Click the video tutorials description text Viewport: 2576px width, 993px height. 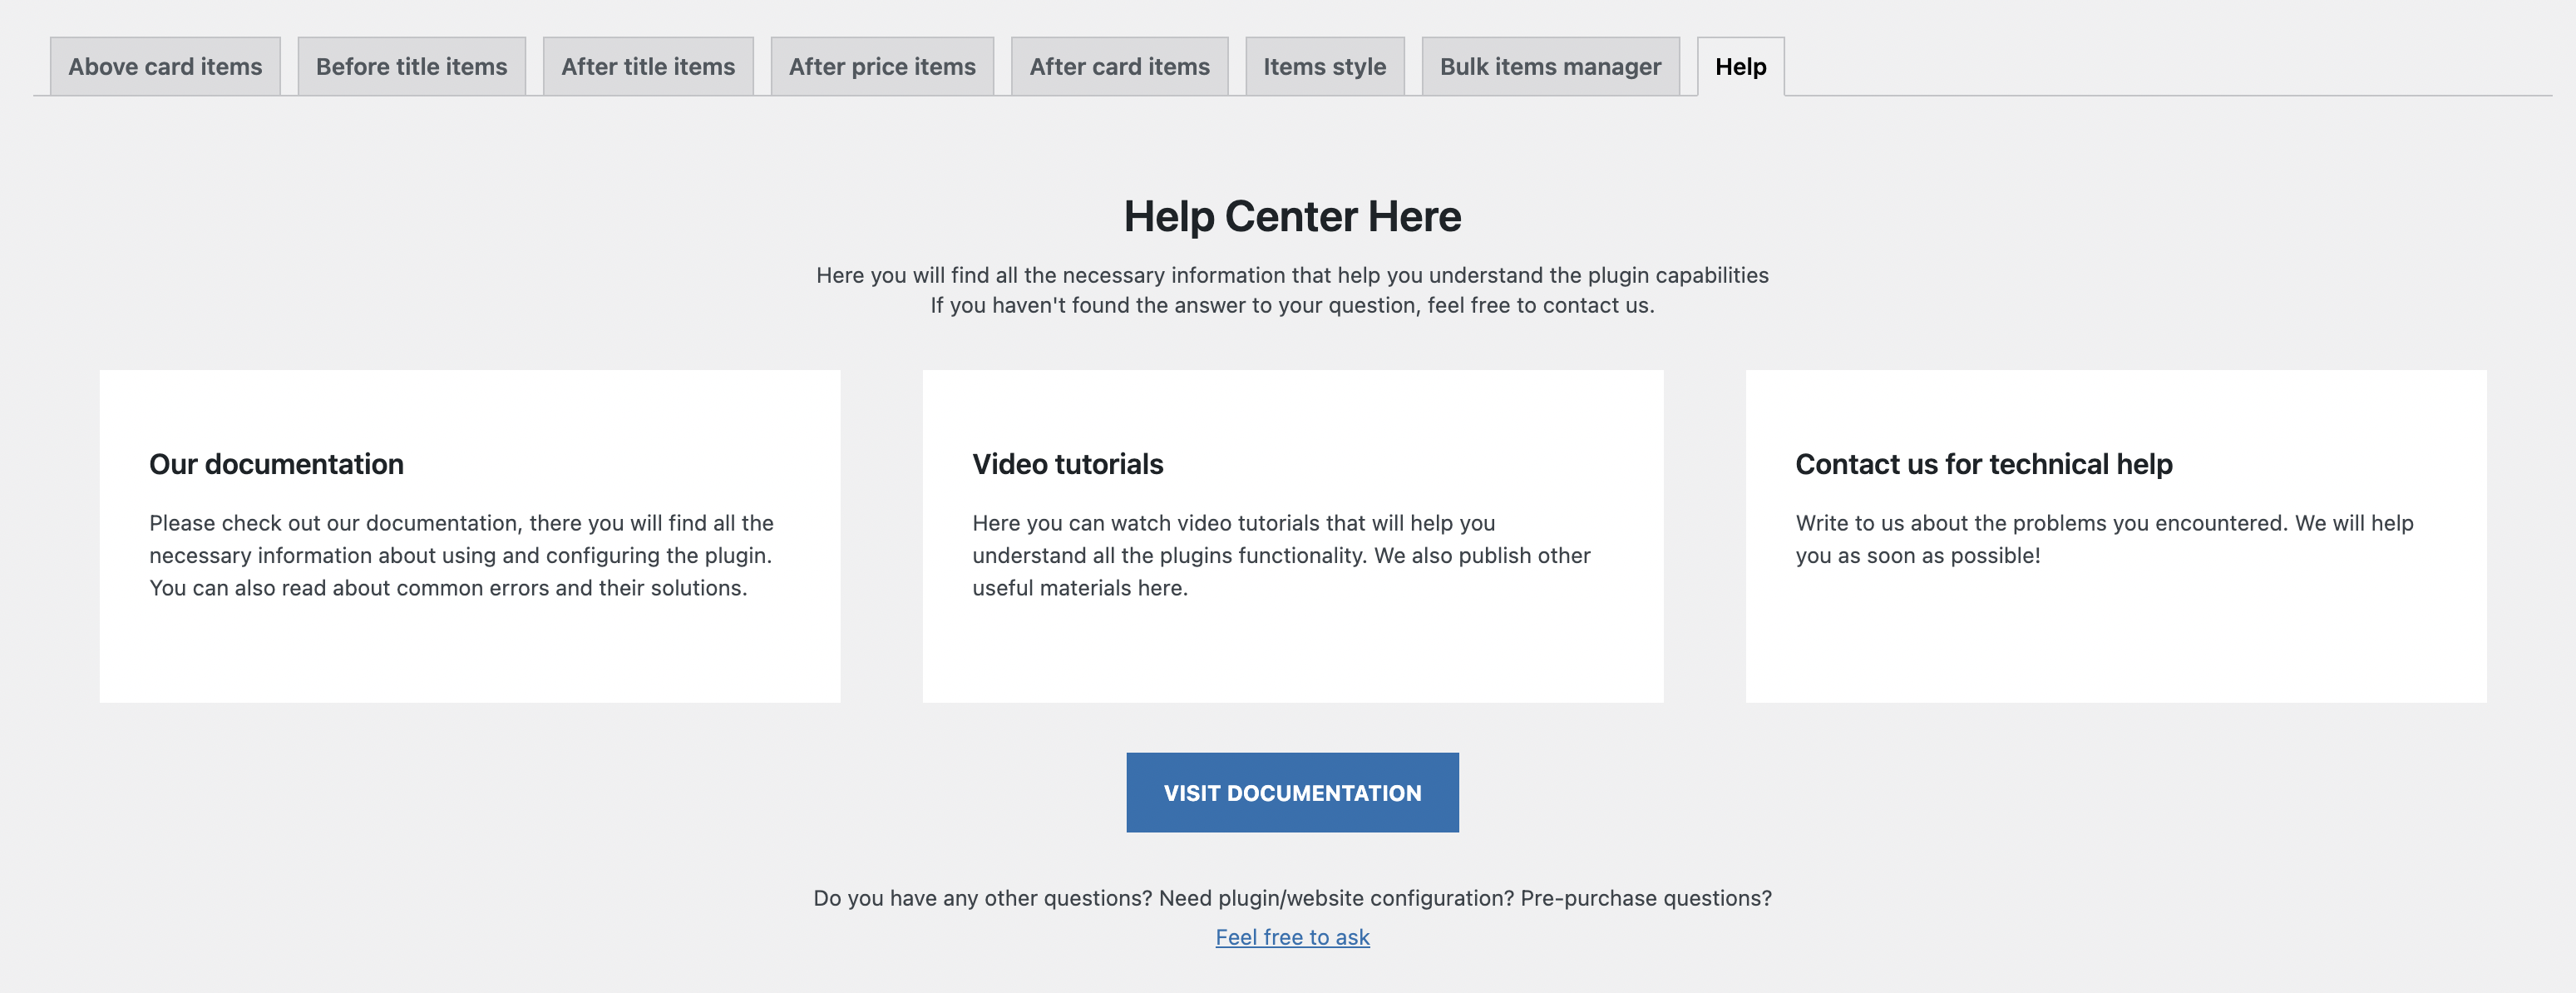coord(1281,555)
